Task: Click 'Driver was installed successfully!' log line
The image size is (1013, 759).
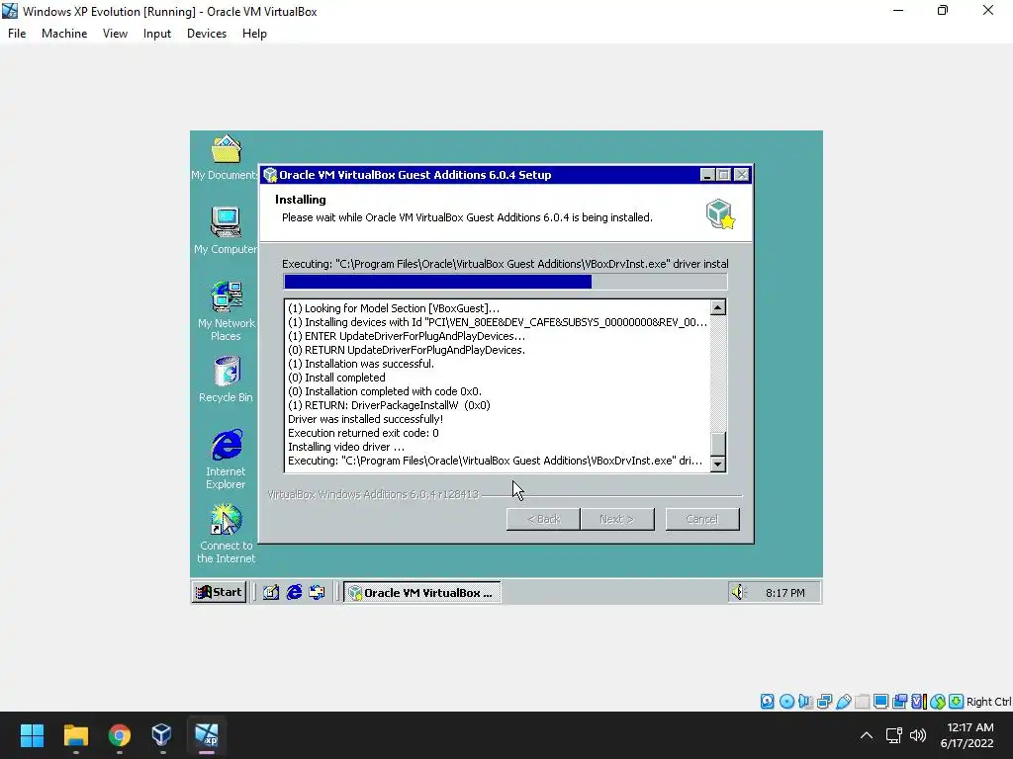Action: click(366, 419)
